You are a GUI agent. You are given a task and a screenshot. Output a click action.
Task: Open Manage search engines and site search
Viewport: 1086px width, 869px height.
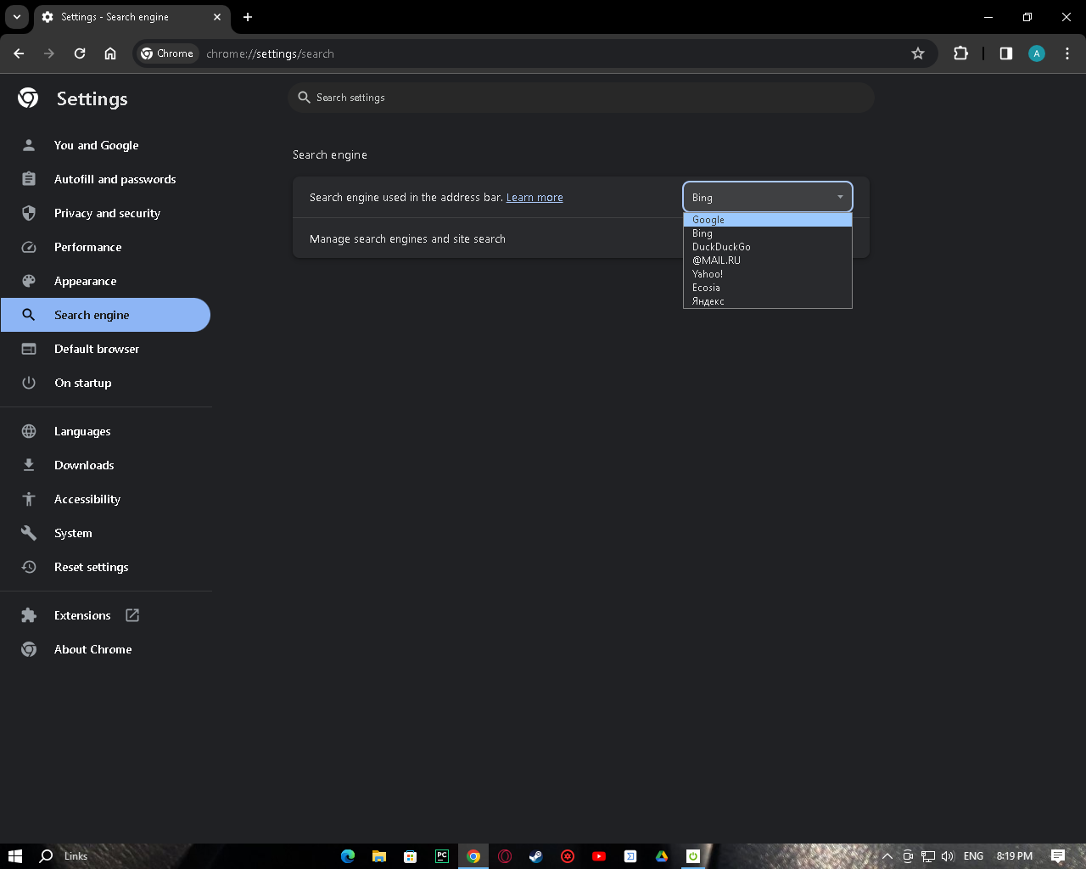[x=581, y=238]
